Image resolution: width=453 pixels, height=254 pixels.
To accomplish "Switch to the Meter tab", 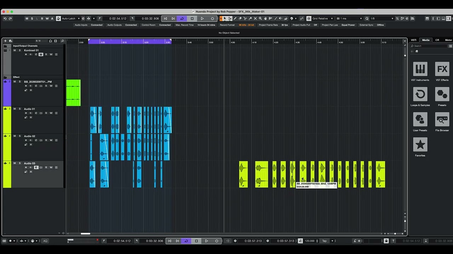I will pyautogui.click(x=448, y=40).
